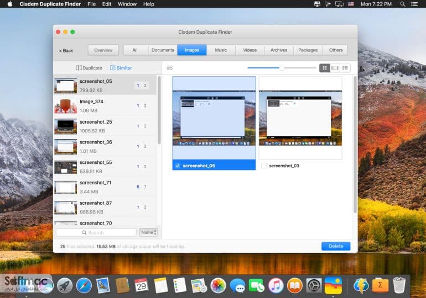
Task: Select the Videos tab
Action: (250, 50)
